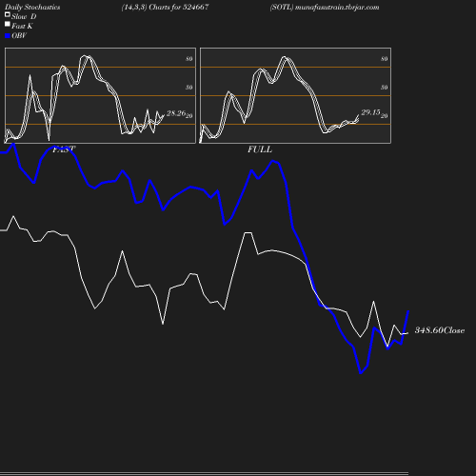This screenshot has height=476, width=476.
Task: Click the 'Slow D' legend label
Action: click(24, 16)
